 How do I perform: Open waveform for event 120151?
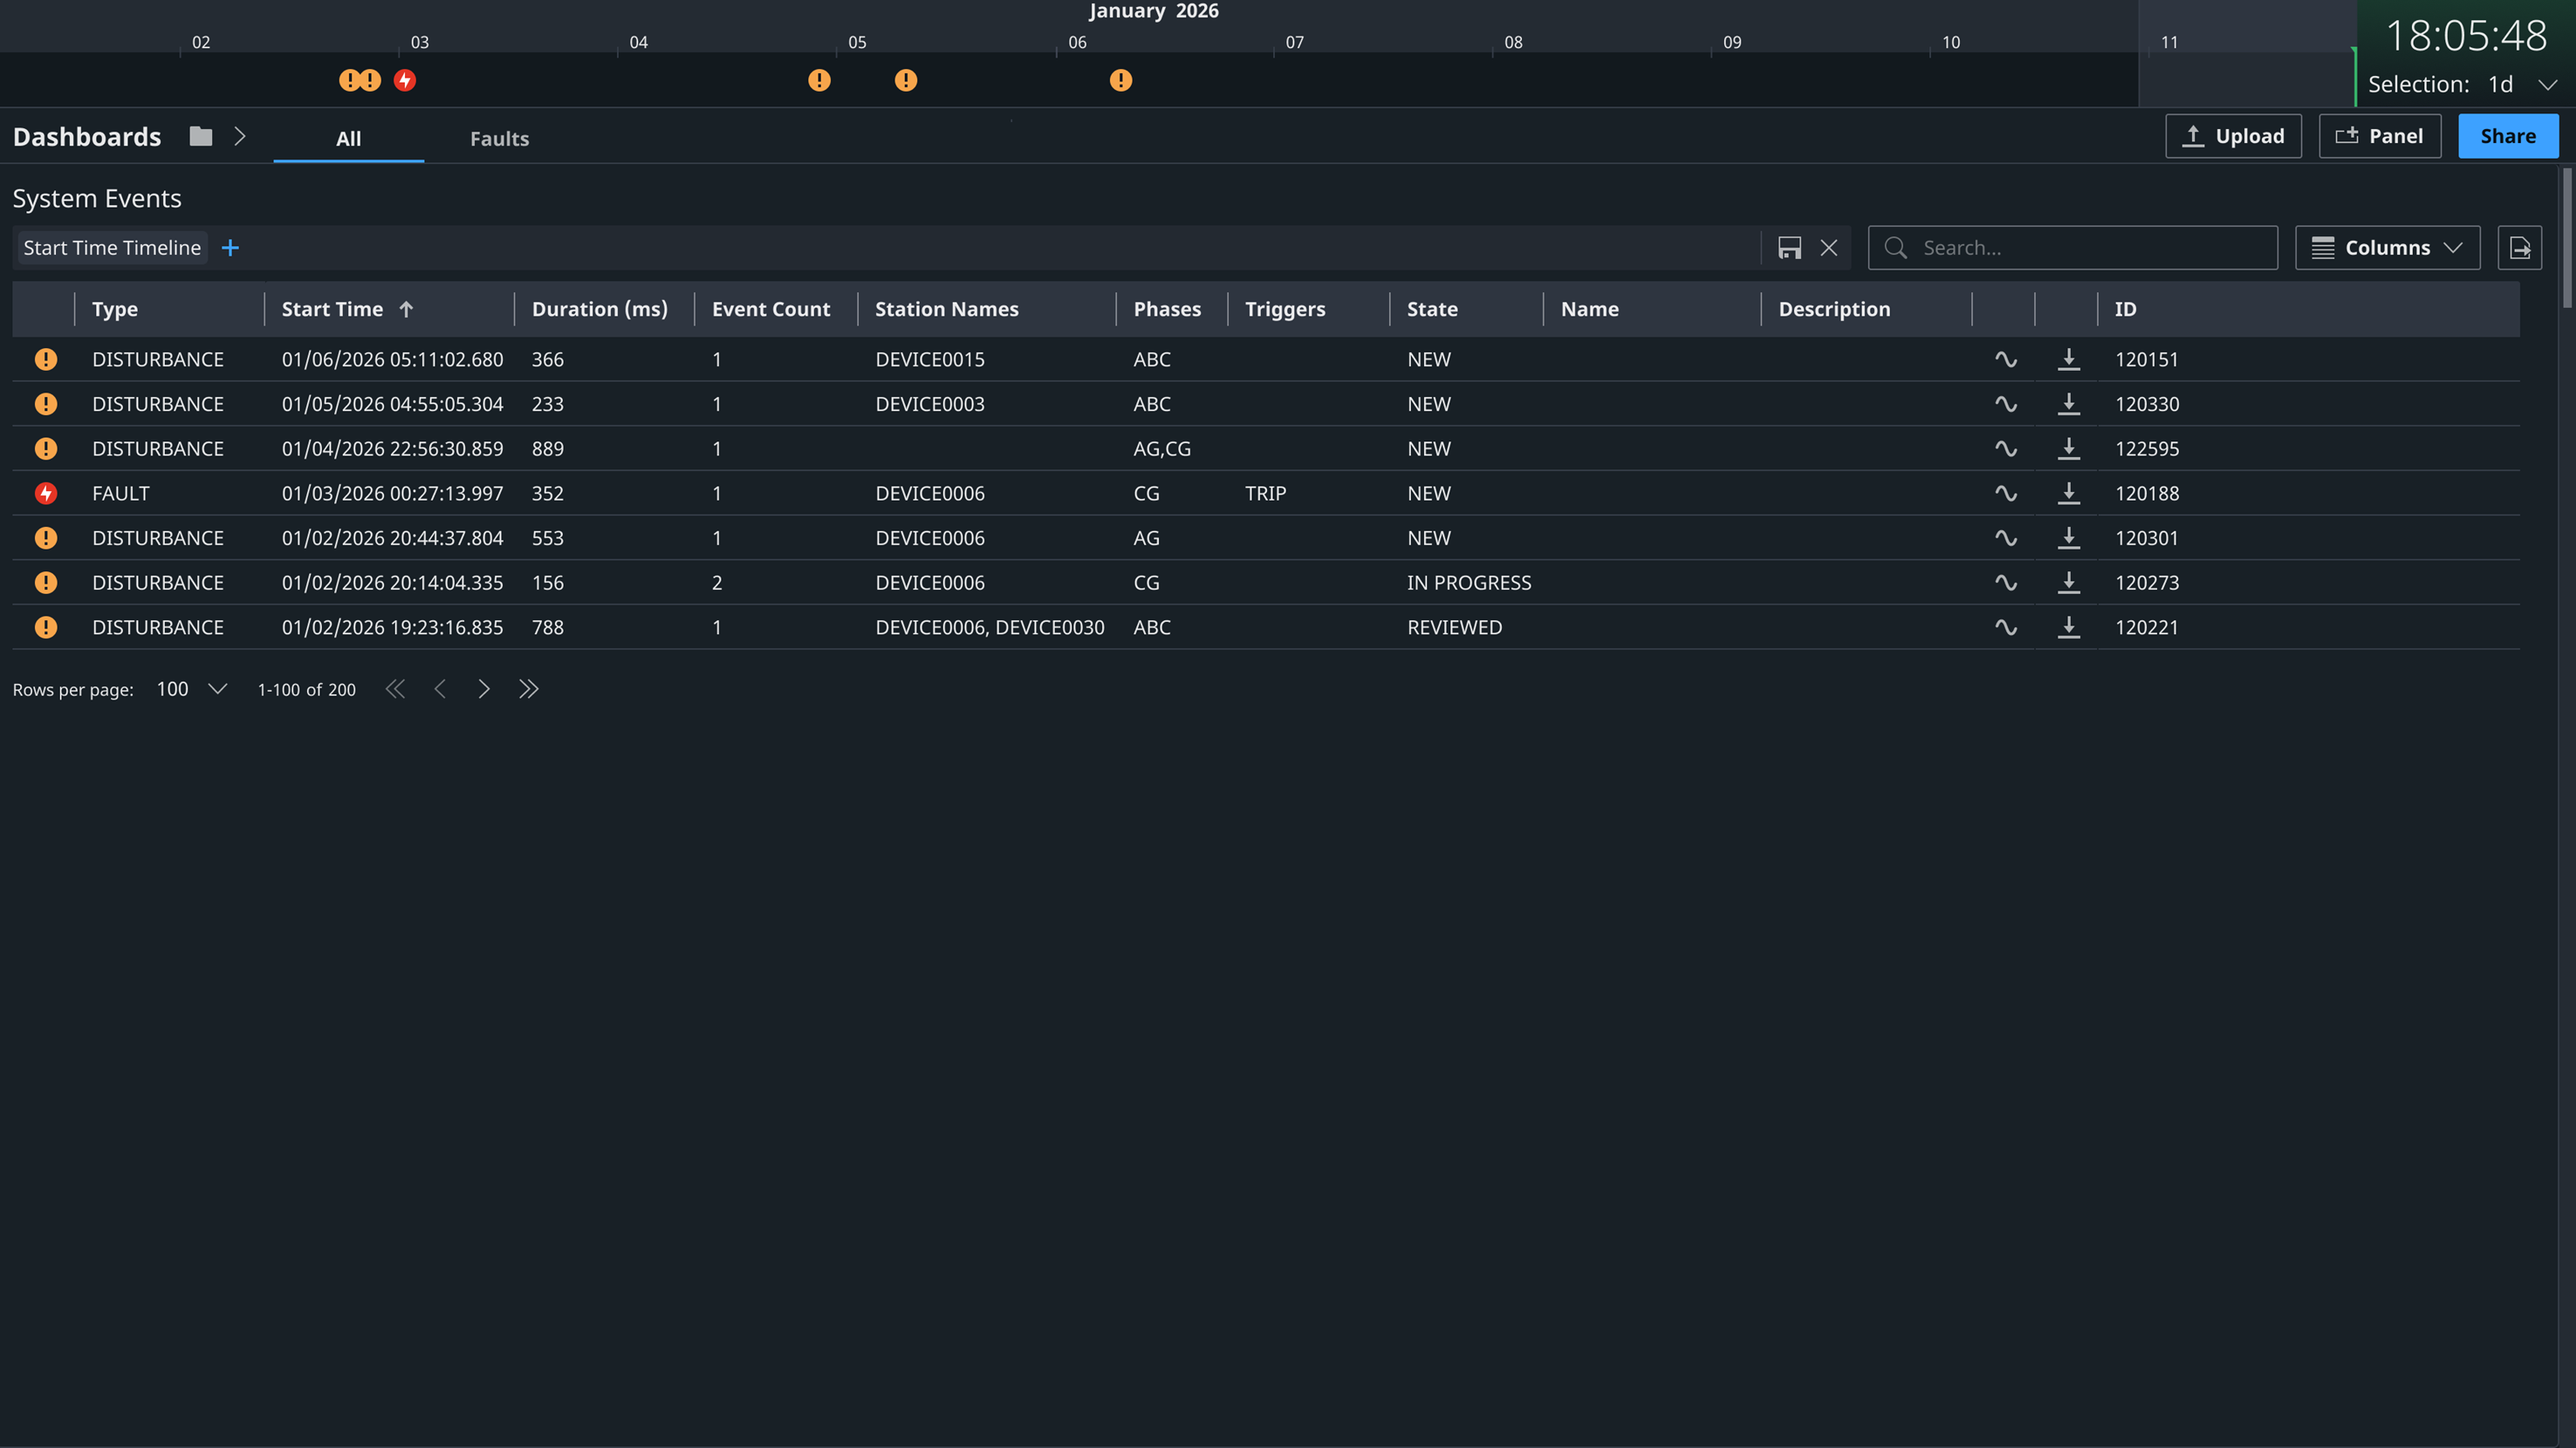click(2005, 359)
